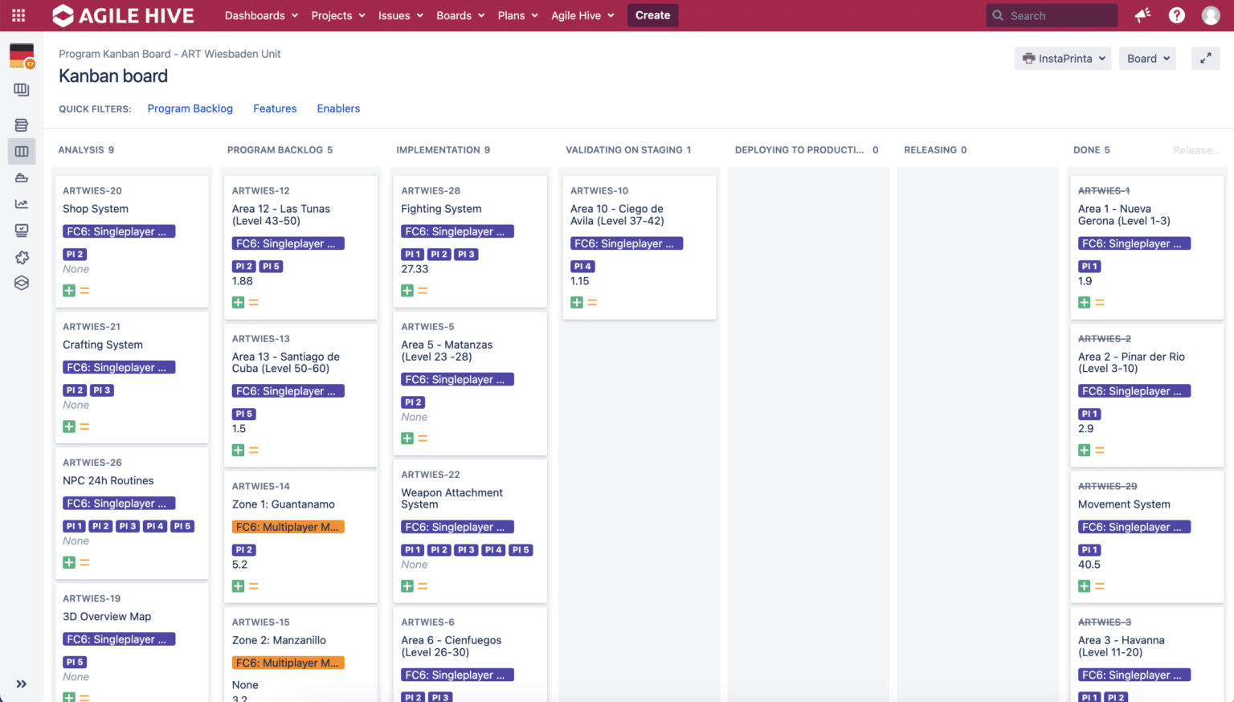Open the ARTWIES-28 issue key link

coord(431,191)
